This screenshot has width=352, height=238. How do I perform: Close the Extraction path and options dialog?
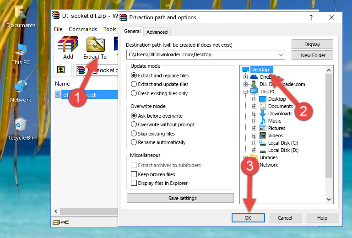point(332,17)
